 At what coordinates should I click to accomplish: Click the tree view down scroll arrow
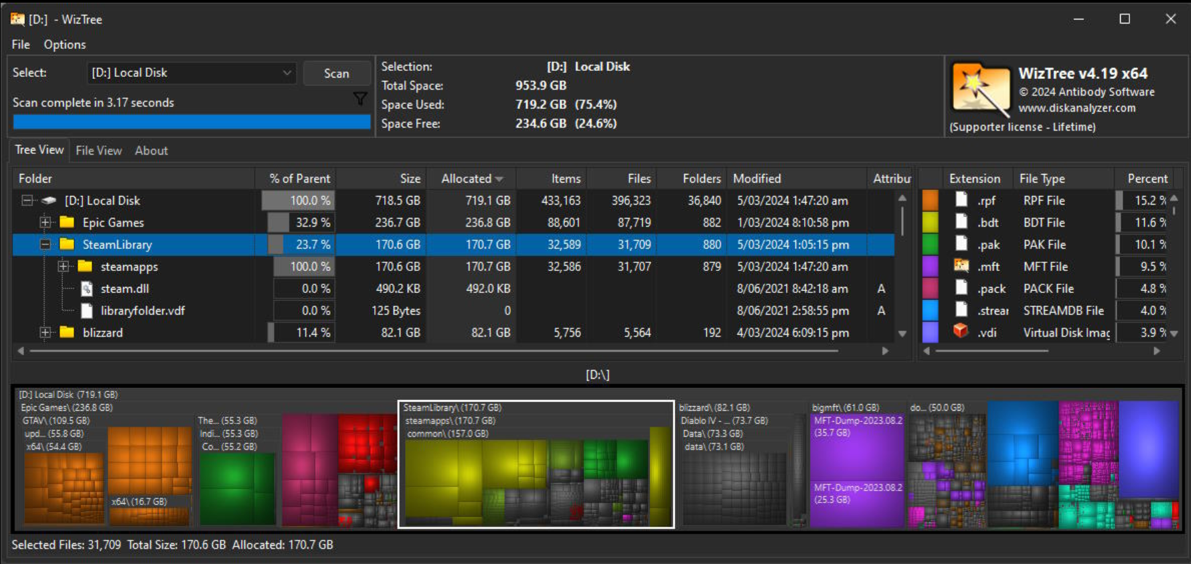[902, 333]
